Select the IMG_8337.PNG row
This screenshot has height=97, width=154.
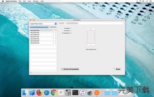point(43,37)
